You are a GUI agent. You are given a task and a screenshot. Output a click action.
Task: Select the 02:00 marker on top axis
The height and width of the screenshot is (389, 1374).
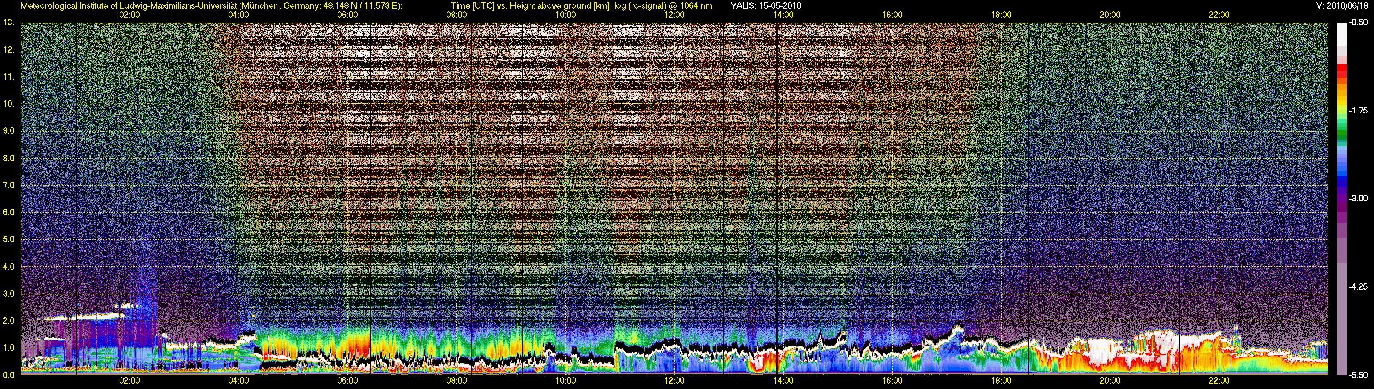pyautogui.click(x=129, y=15)
